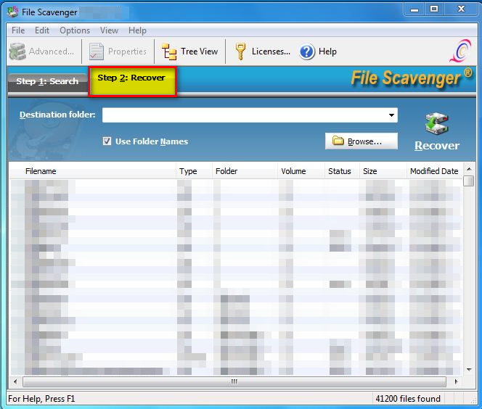Sort by Folder column header
Screen dimensions: 482x409
pyautogui.click(x=245, y=171)
